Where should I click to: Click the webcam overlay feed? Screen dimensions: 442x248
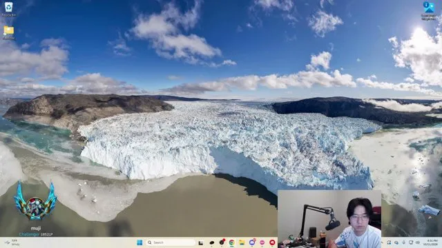[329, 219]
